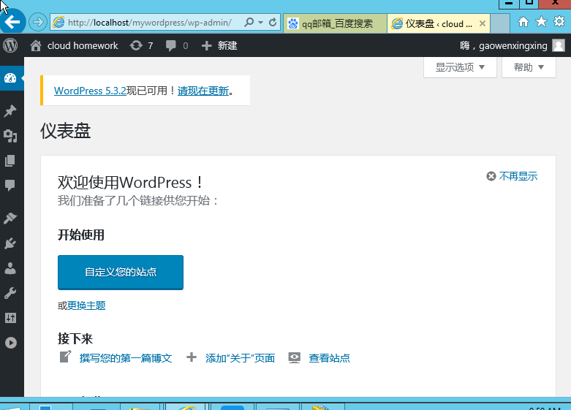Open Posts pushpin icon in sidebar
The image size is (571, 410).
tap(10, 110)
